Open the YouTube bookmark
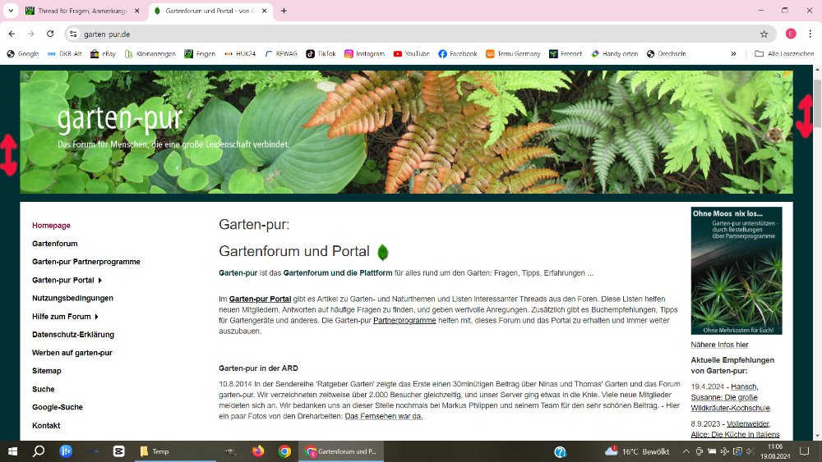Screen dimensions: 822x462 (x=411, y=53)
